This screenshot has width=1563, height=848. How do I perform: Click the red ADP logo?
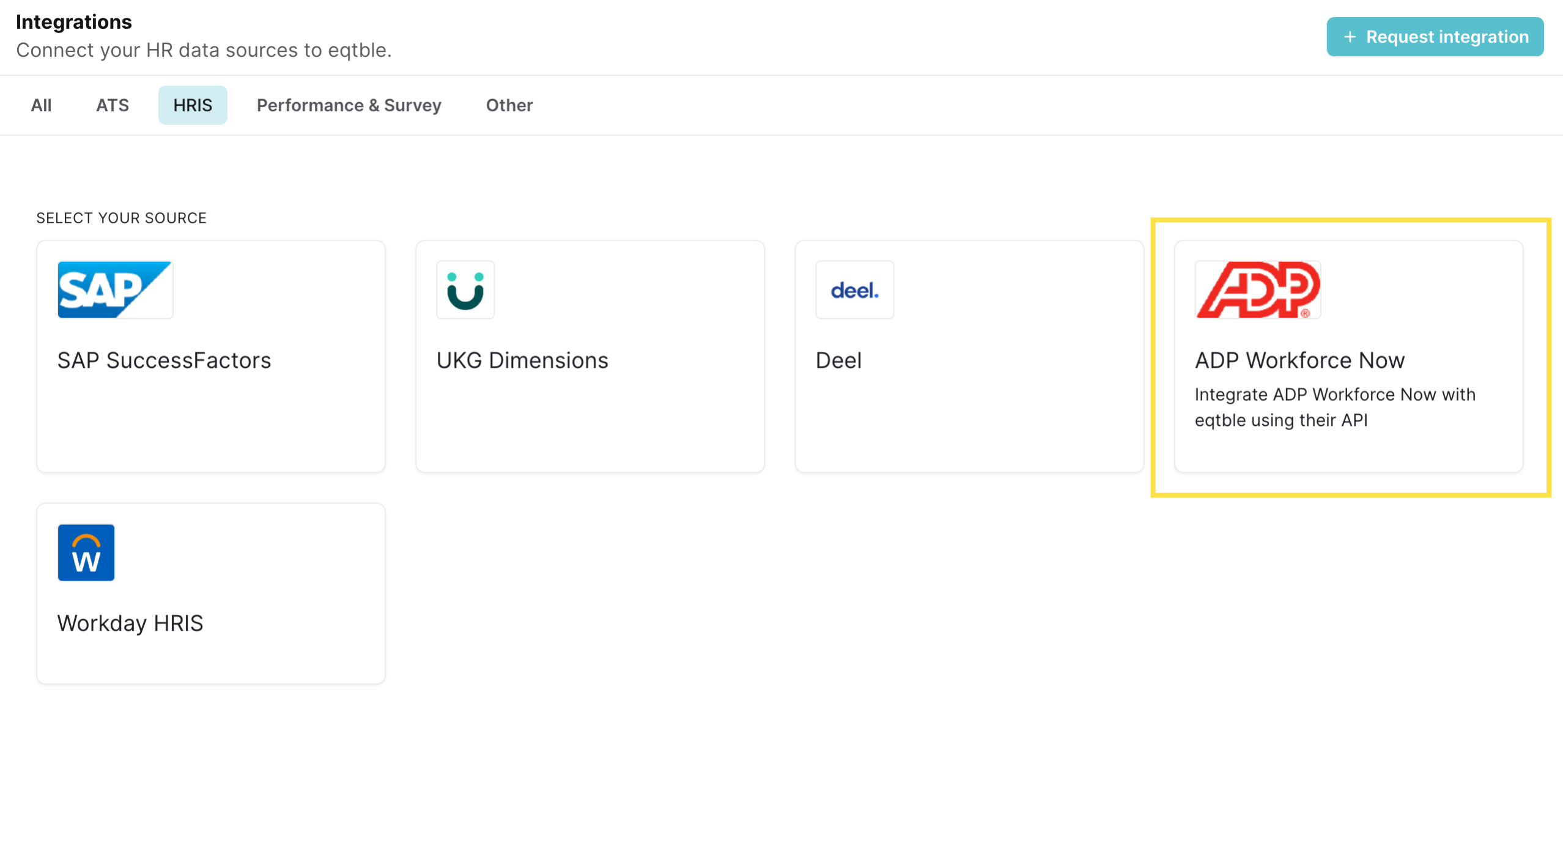click(x=1257, y=289)
